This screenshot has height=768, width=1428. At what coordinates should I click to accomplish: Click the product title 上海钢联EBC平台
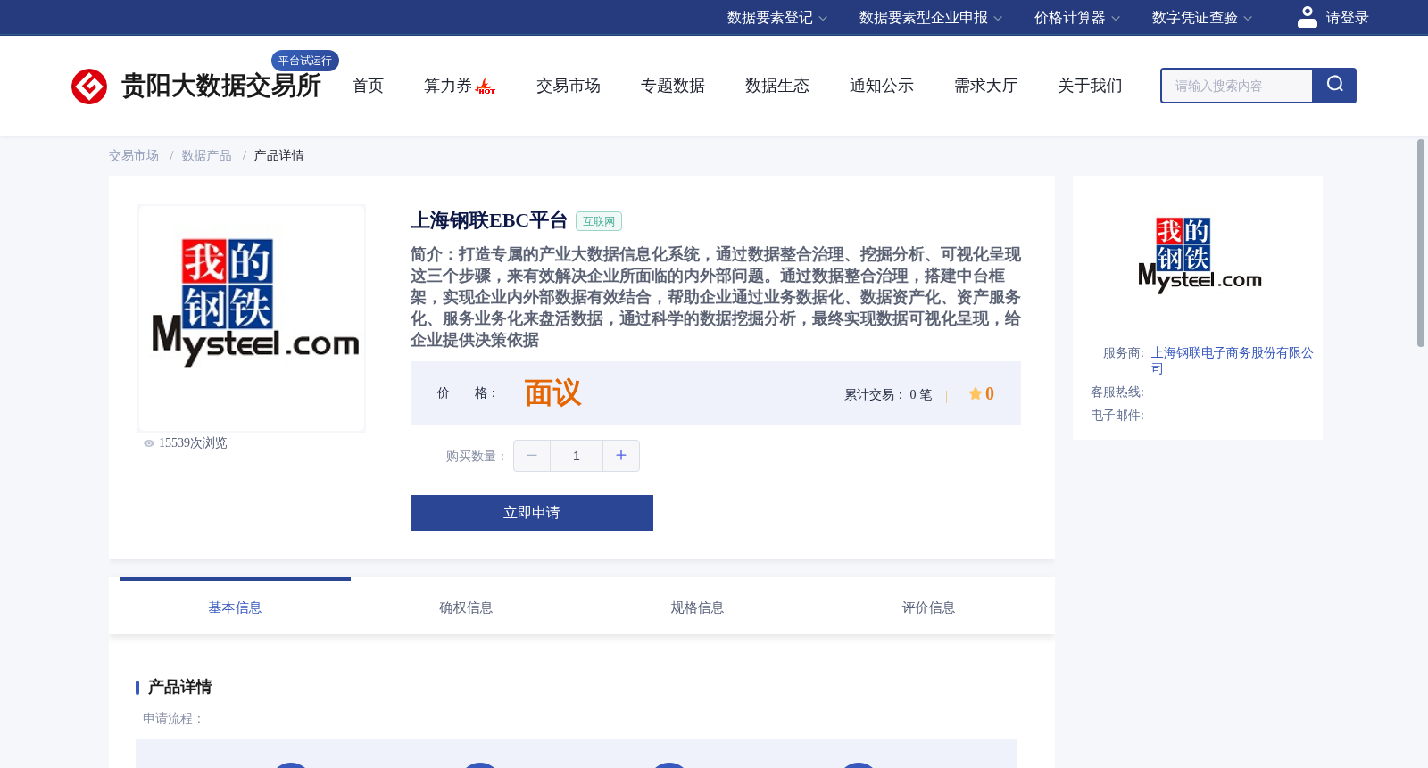pos(489,220)
